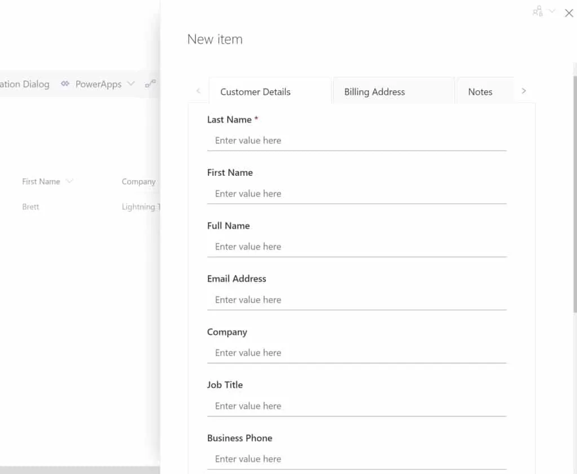
Task: Click the Customization Dialog menu item
Action: point(25,83)
